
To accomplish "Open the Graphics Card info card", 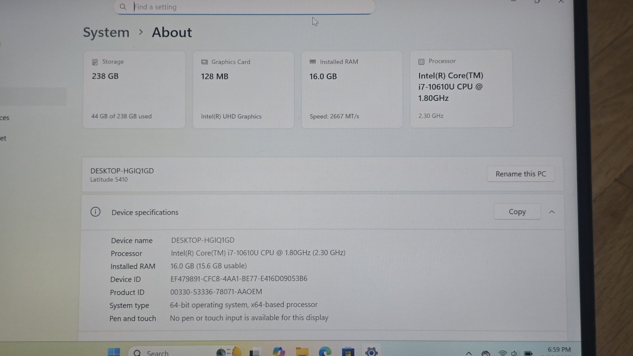I will pyautogui.click(x=243, y=90).
